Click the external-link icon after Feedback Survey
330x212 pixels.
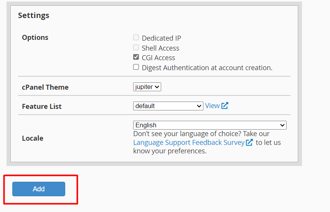point(249,143)
